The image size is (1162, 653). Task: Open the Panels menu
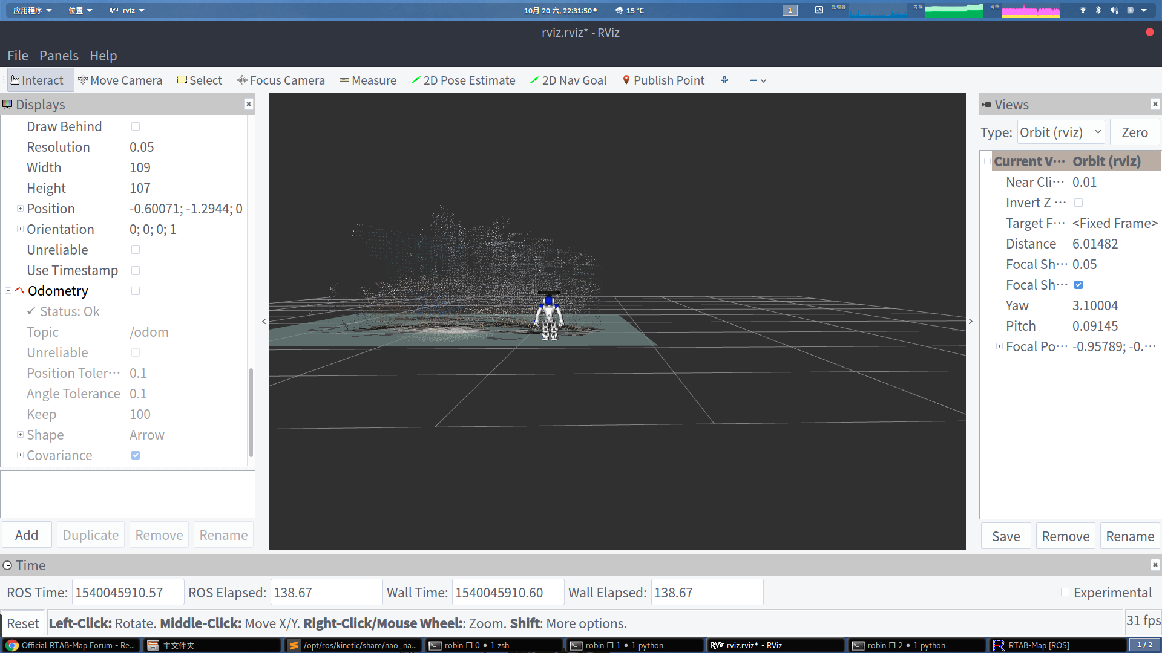pyautogui.click(x=59, y=56)
